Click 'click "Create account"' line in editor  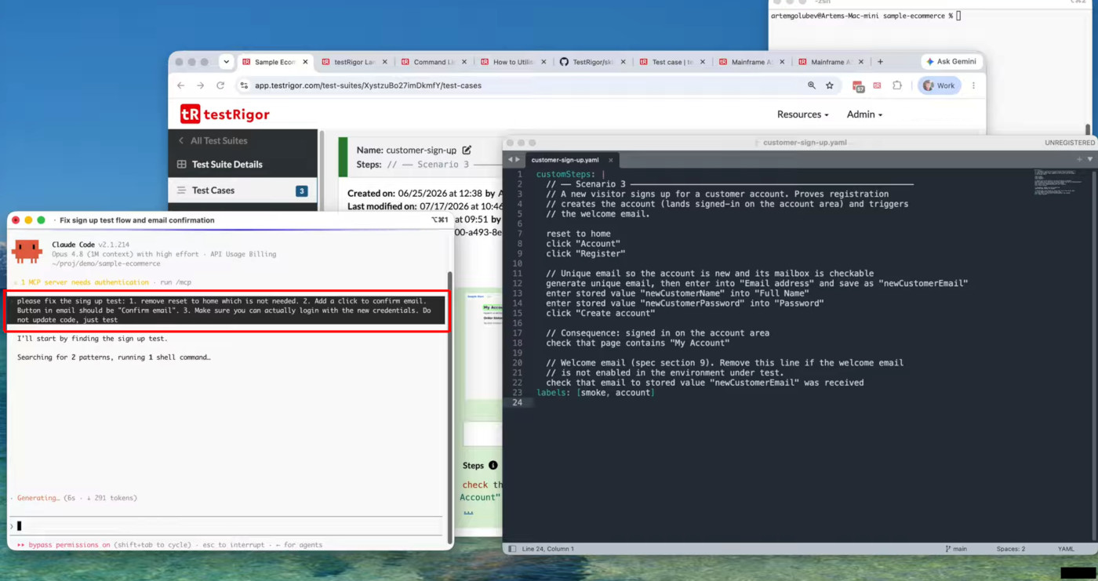600,313
